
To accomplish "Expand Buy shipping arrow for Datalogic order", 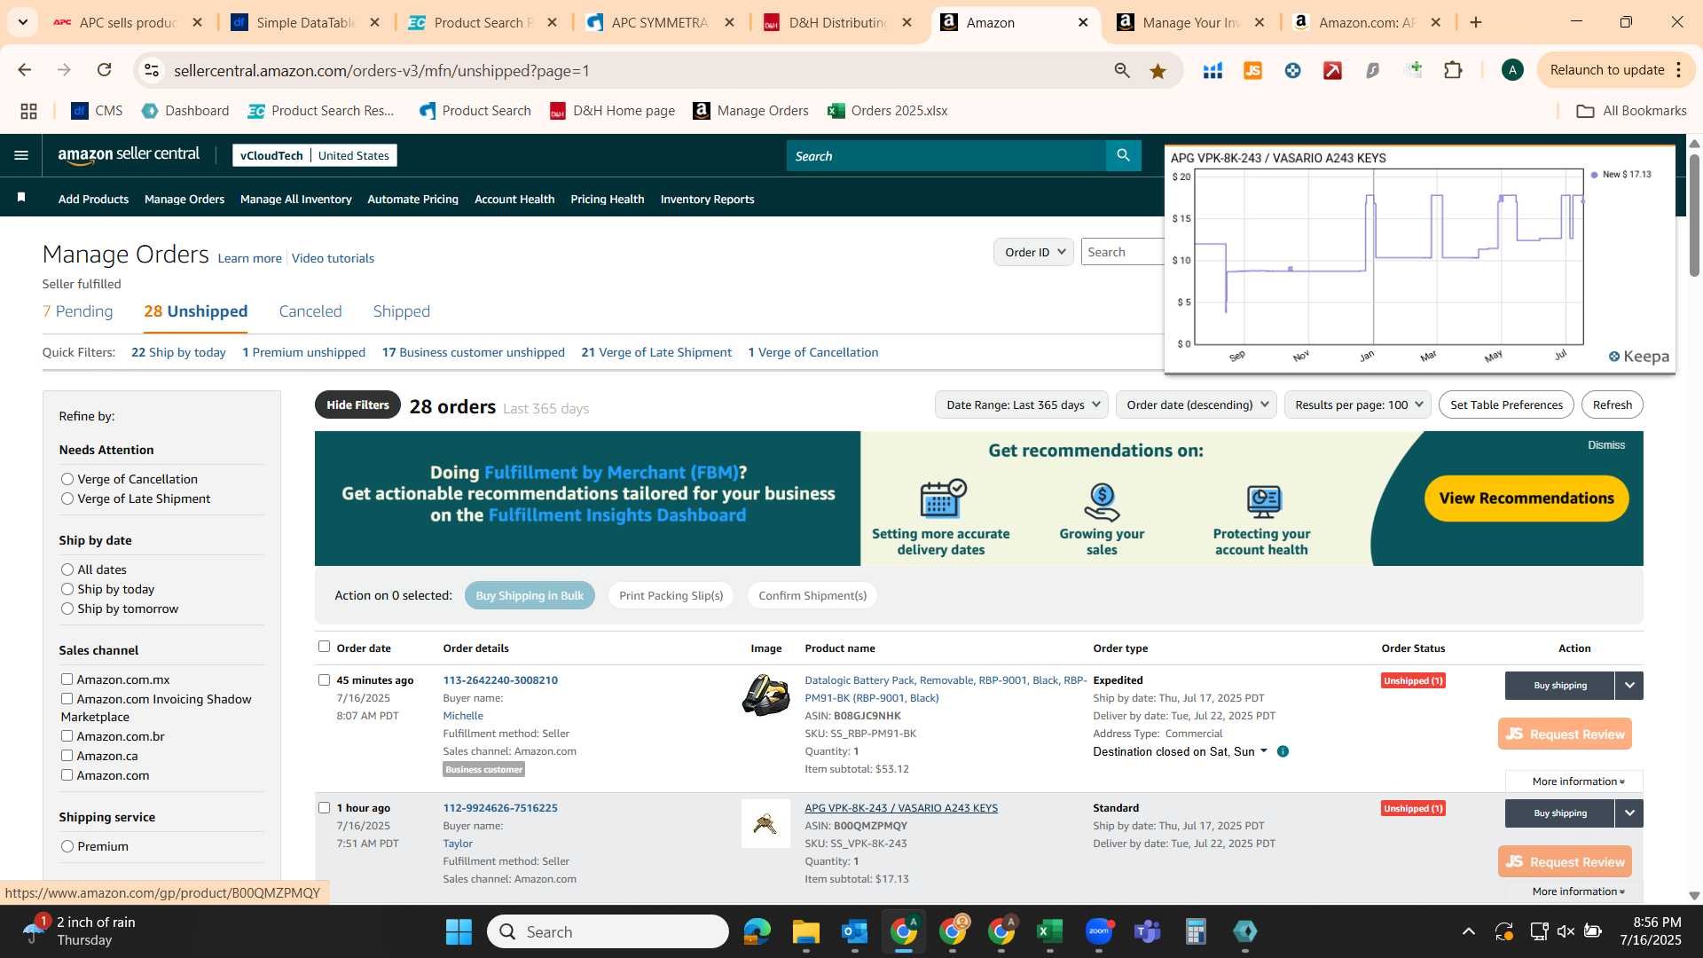I will point(1628,685).
